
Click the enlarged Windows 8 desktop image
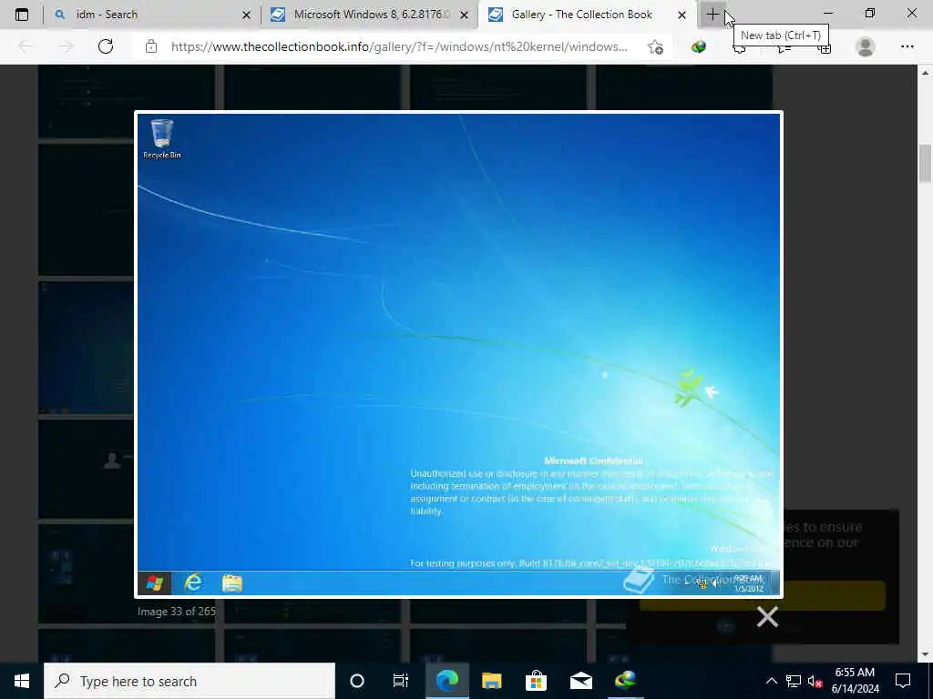coord(458,354)
